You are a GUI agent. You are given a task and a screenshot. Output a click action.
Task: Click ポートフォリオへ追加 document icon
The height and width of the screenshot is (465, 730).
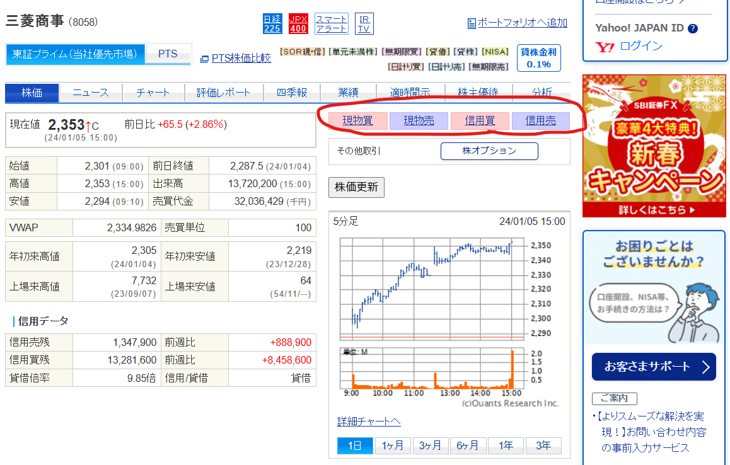tap(472, 23)
